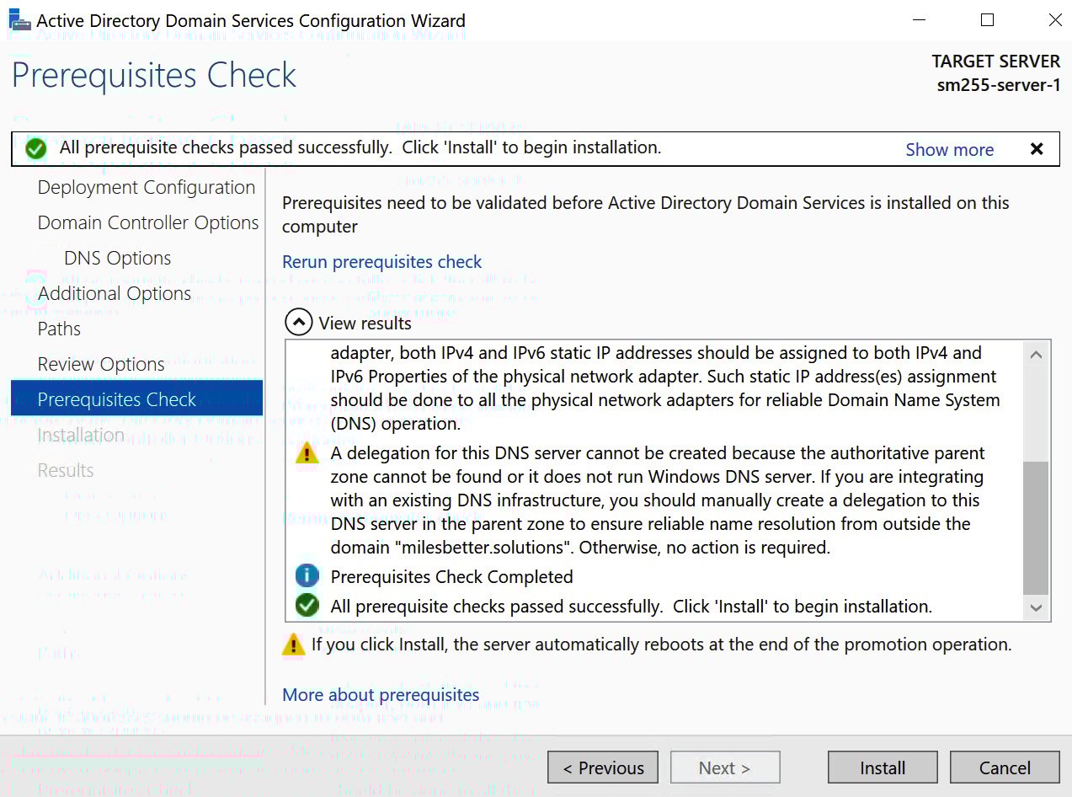Viewport: 1072px width, 797px height.
Task: Click the DNS delegation warning icon
Action: tap(307, 454)
